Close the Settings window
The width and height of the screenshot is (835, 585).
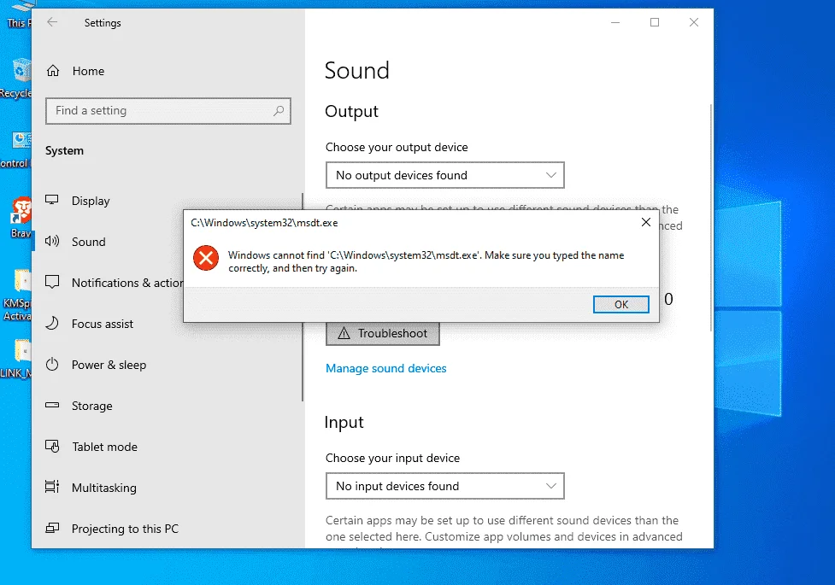pos(694,22)
